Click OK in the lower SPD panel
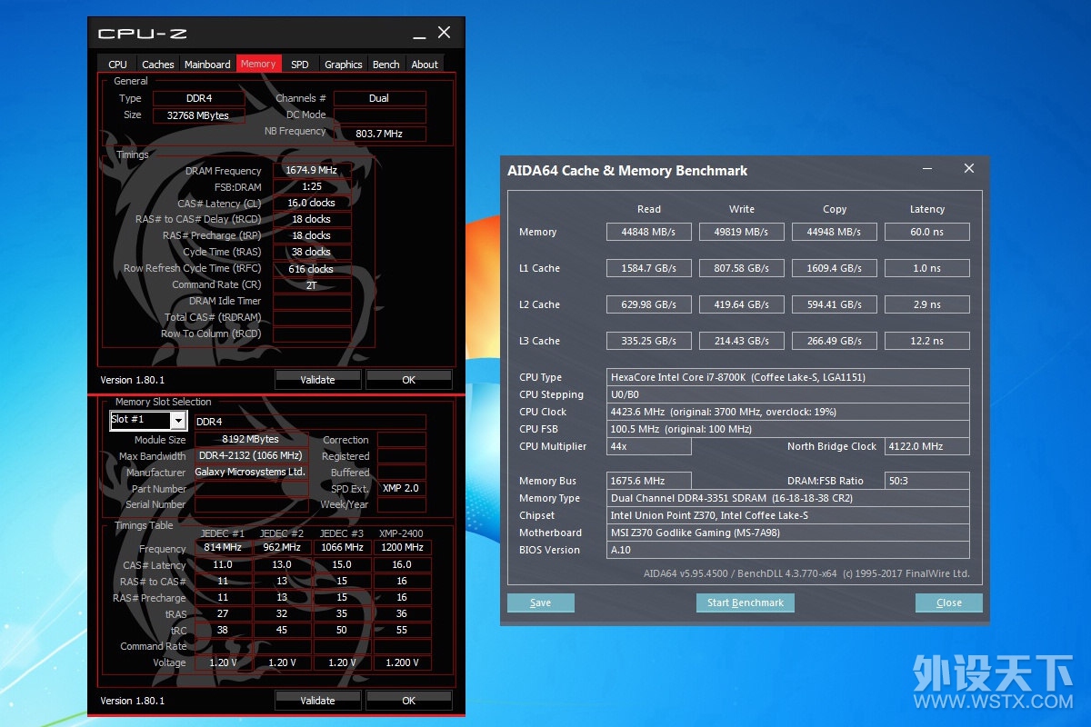This screenshot has width=1091, height=727. pos(408,701)
